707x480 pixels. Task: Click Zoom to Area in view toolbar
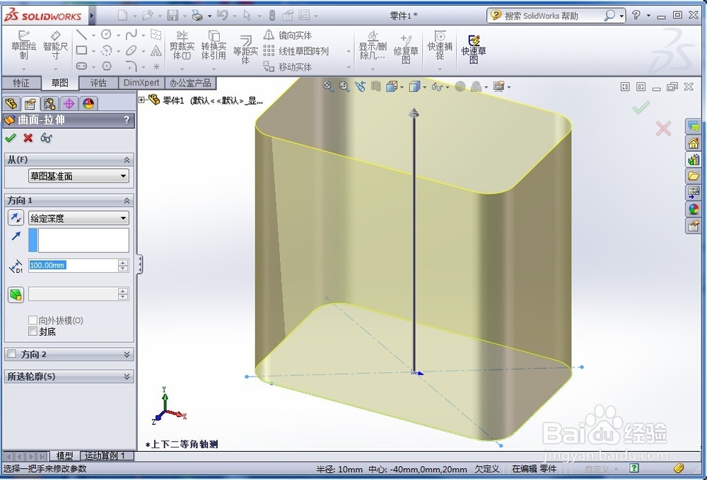[x=344, y=86]
